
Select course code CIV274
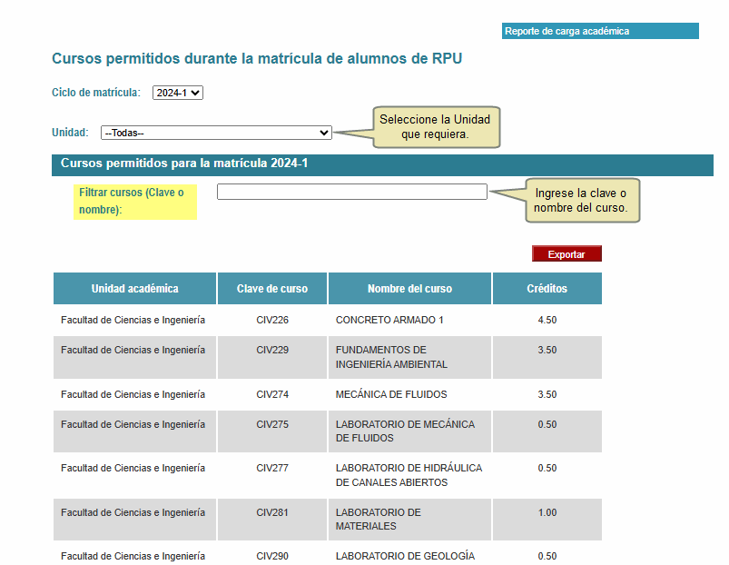point(272,394)
